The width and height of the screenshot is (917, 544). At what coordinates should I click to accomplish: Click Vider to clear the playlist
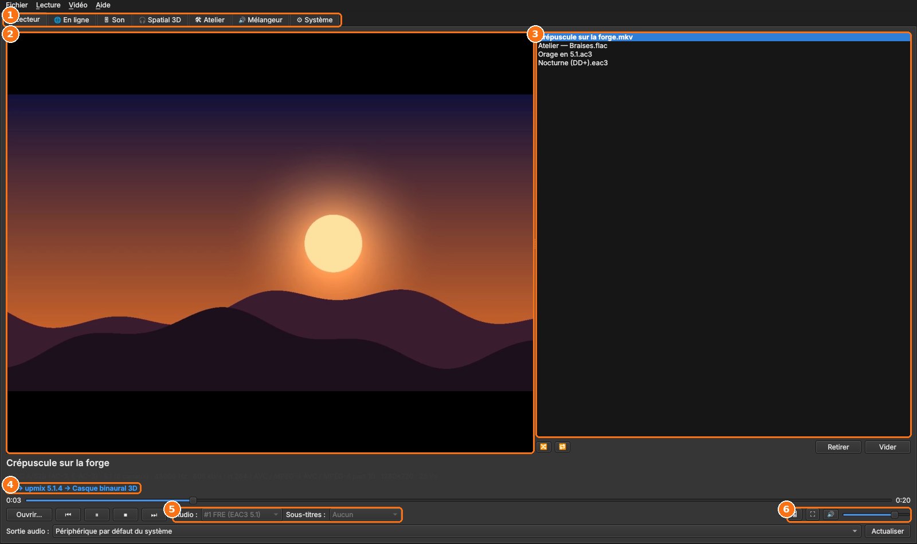[x=888, y=447]
